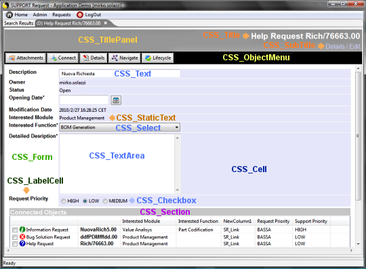Click the red Bug Solution Request icon
The width and height of the screenshot is (366, 269).
click(x=22, y=236)
